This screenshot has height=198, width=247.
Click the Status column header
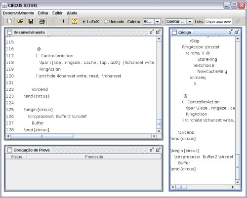point(16,157)
